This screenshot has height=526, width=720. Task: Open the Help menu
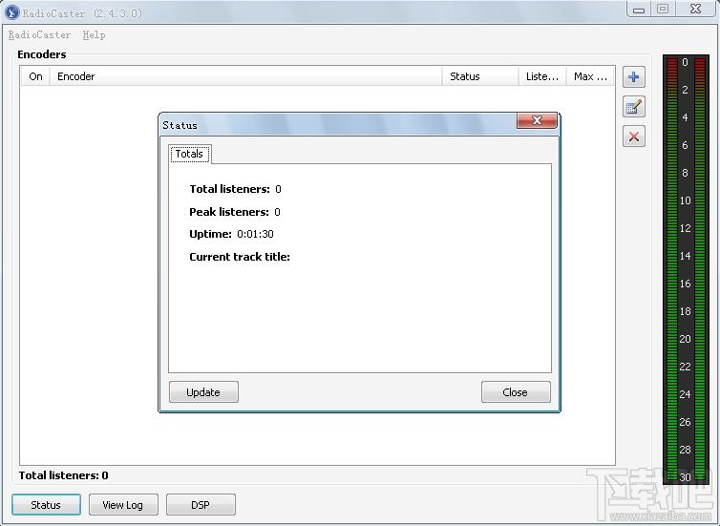tap(95, 35)
